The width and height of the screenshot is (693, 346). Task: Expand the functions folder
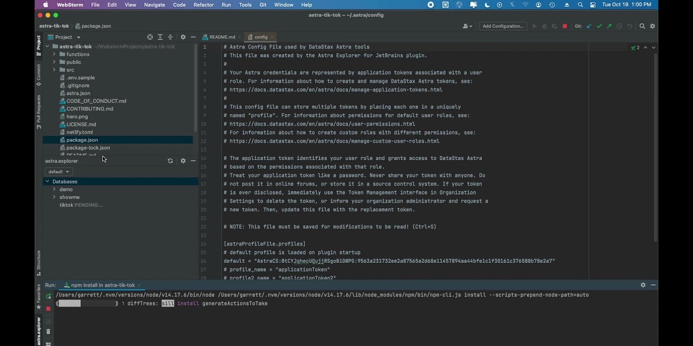54,54
